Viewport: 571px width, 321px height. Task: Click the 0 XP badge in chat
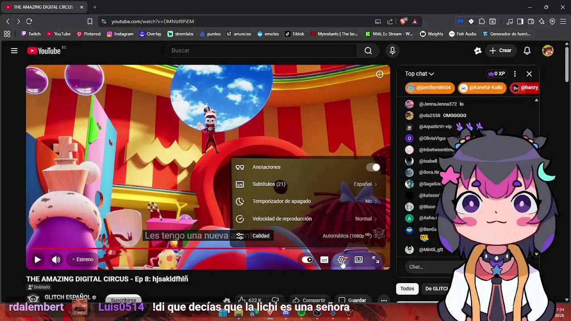(x=497, y=74)
